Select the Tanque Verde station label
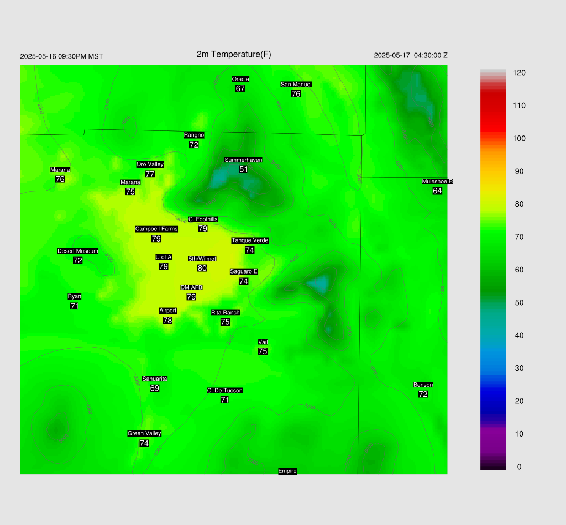Screen dimensions: 566x525 [x=250, y=240]
